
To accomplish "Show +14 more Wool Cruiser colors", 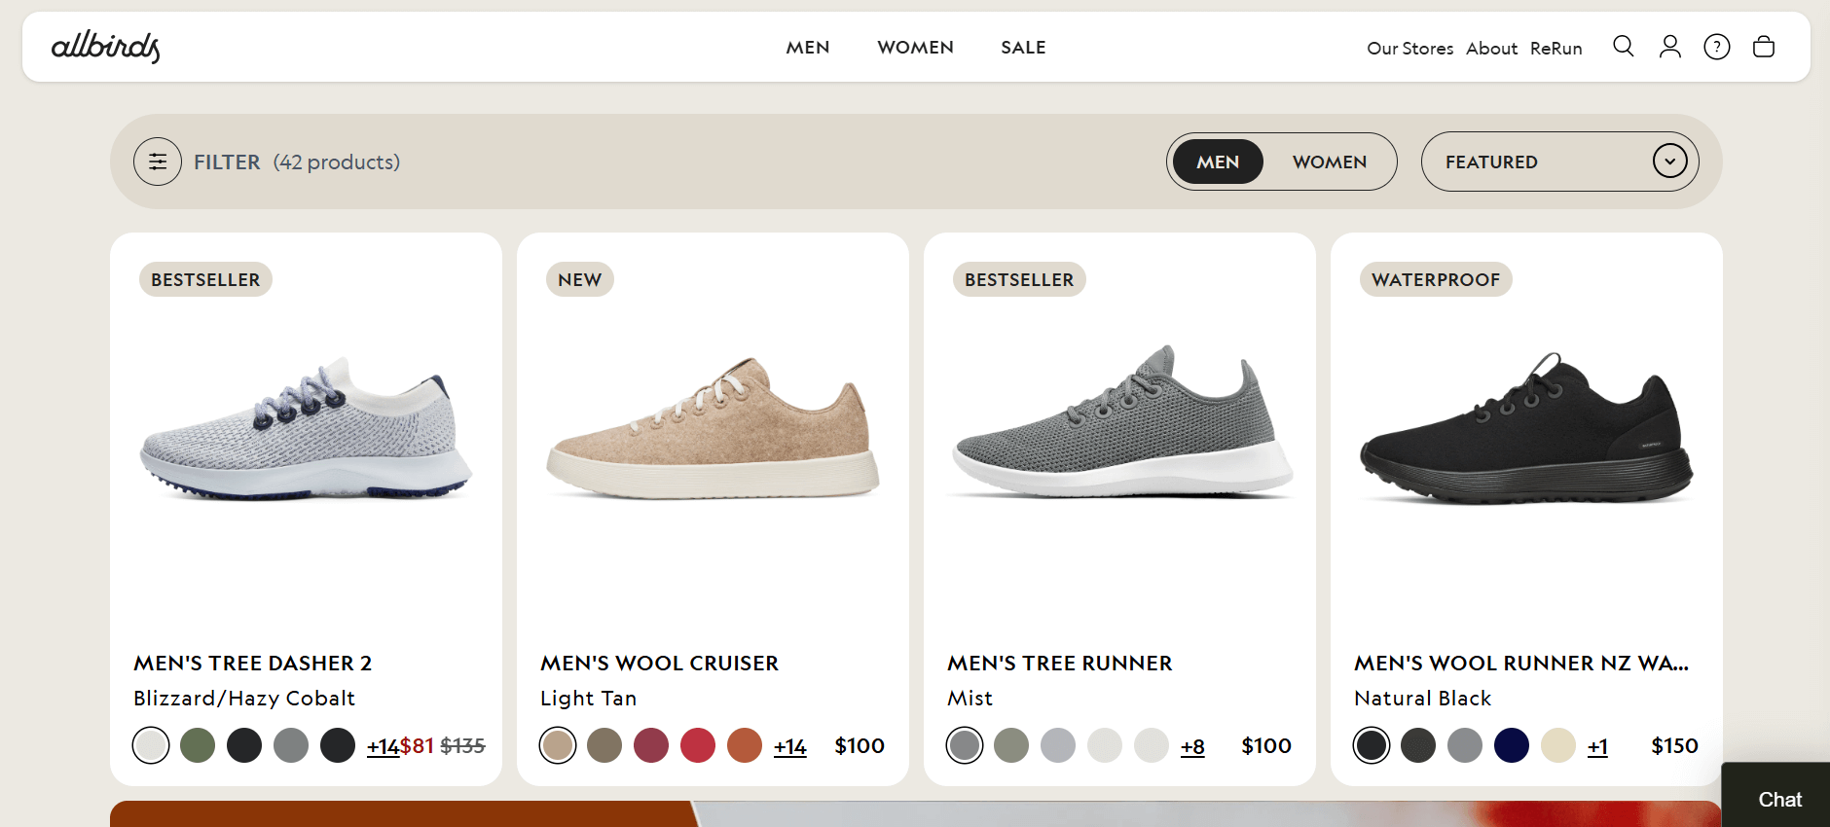I will coord(789,746).
